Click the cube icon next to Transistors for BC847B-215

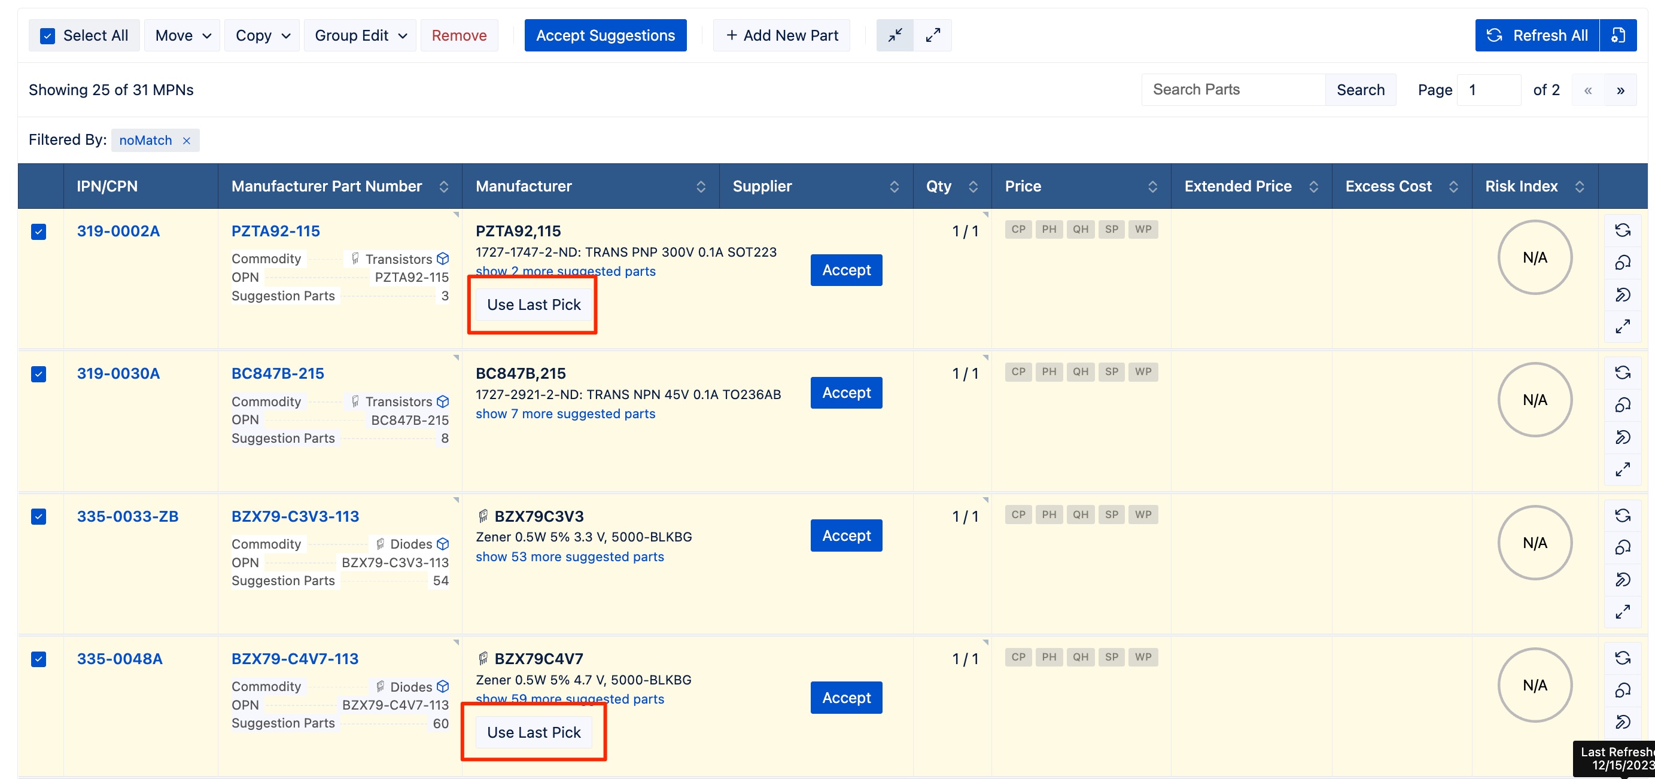coord(443,401)
